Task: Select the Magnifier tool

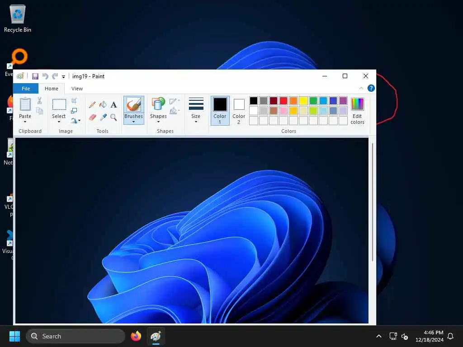Action: [113, 117]
